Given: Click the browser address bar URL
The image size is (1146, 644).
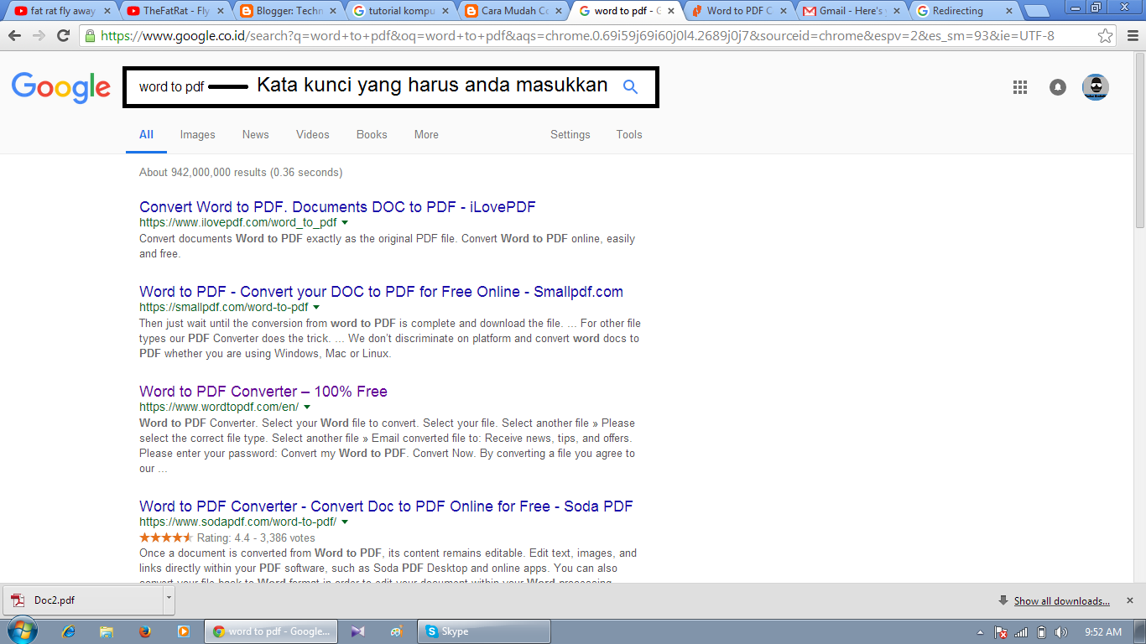Looking at the screenshot, I should tap(577, 36).
